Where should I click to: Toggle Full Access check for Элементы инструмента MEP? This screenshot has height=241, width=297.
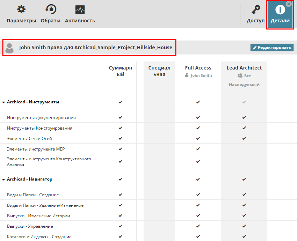coord(198,149)
